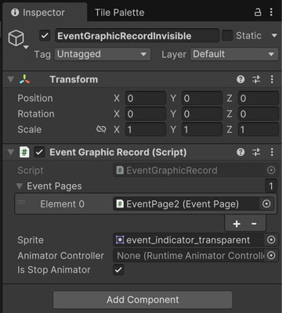Click the Add Component button
The height and width of the screenshot is (313, 282).
pyautogui.click(x=143, y=300)
